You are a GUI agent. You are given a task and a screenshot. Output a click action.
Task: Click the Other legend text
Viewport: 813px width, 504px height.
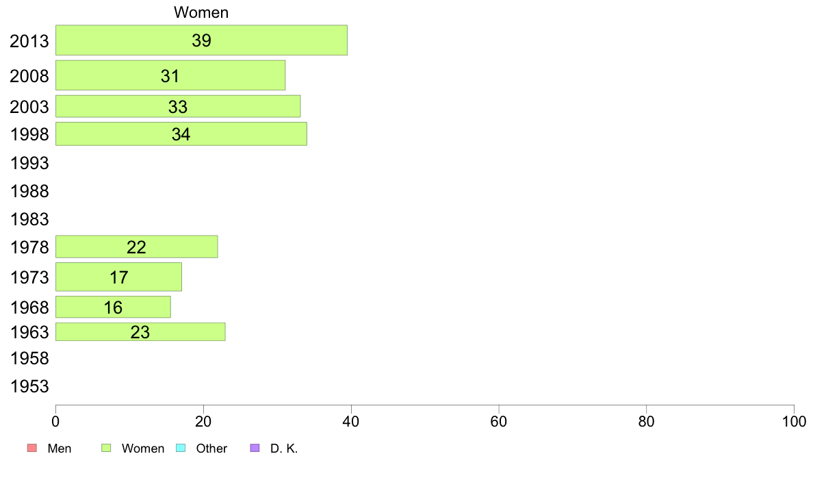[211, 449]
